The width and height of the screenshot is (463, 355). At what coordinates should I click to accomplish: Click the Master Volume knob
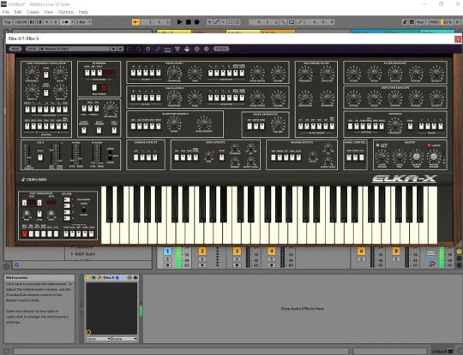[434, 157]
